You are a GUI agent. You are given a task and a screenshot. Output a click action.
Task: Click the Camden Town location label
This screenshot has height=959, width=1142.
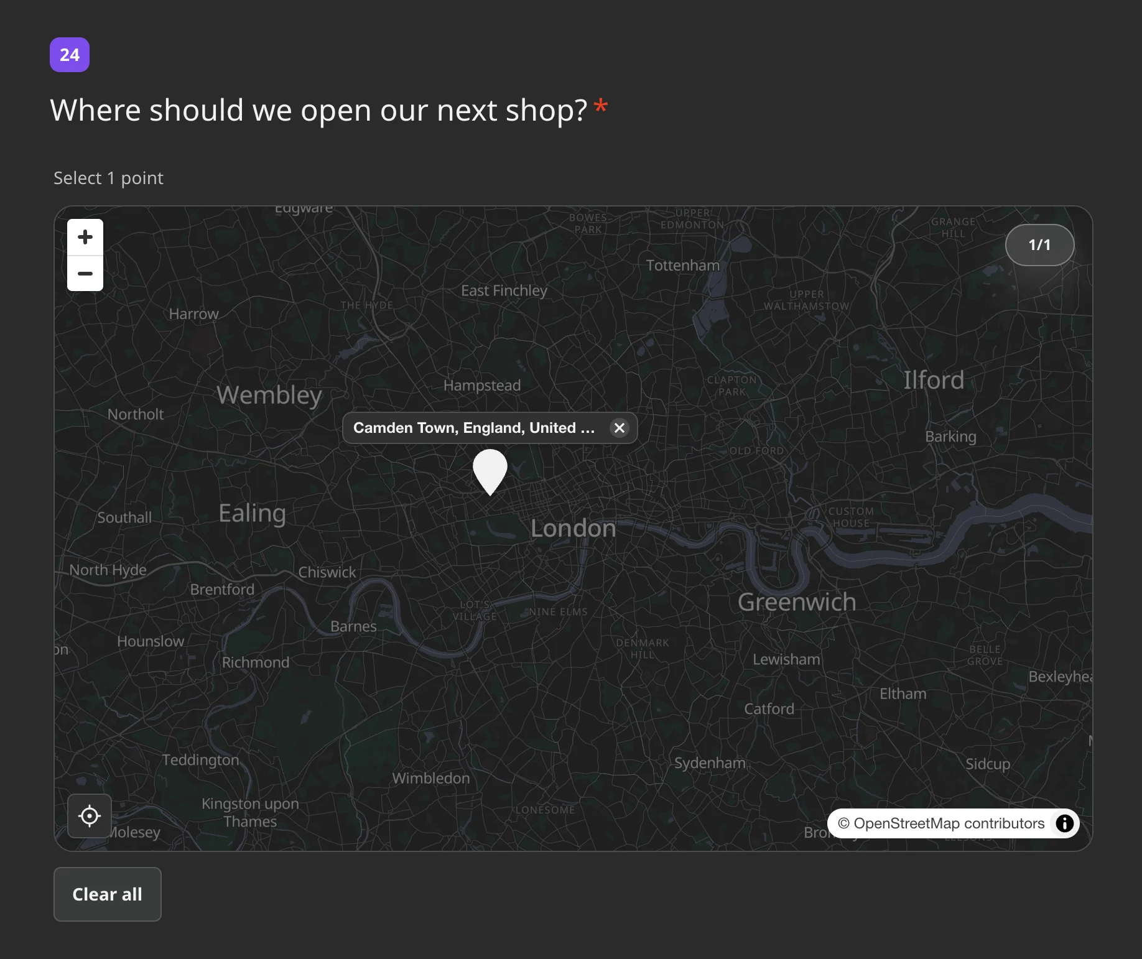point(474,428)
